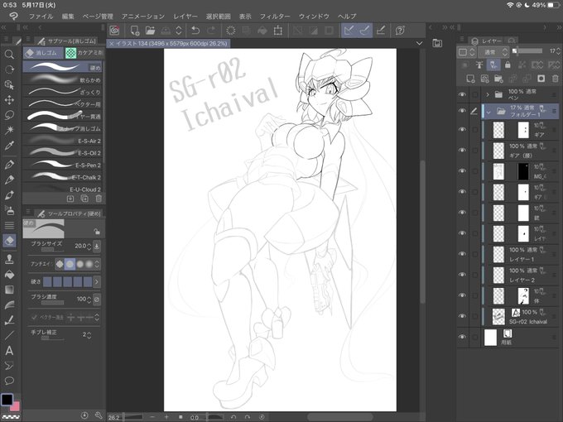Click the canvas tab イラスト 134
The height and width of the screenshot is (422, 563).
pos(169,43)
